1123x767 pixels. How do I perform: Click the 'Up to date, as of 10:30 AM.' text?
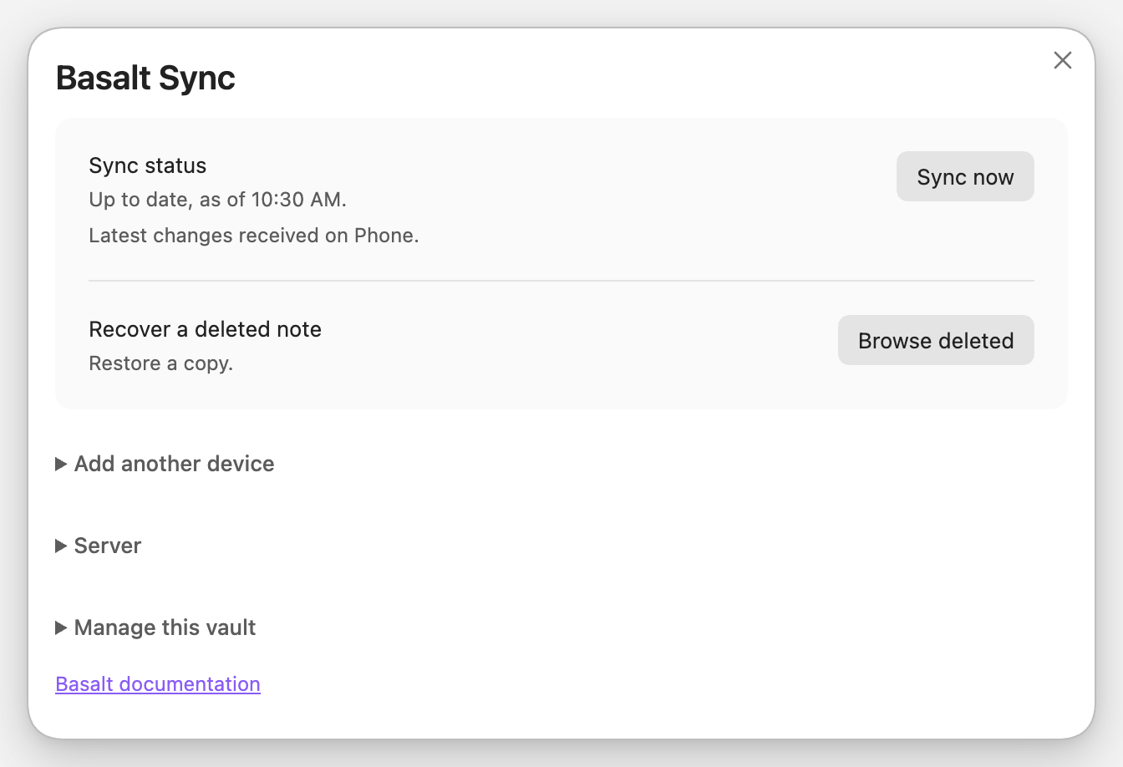tap(217, 200)
